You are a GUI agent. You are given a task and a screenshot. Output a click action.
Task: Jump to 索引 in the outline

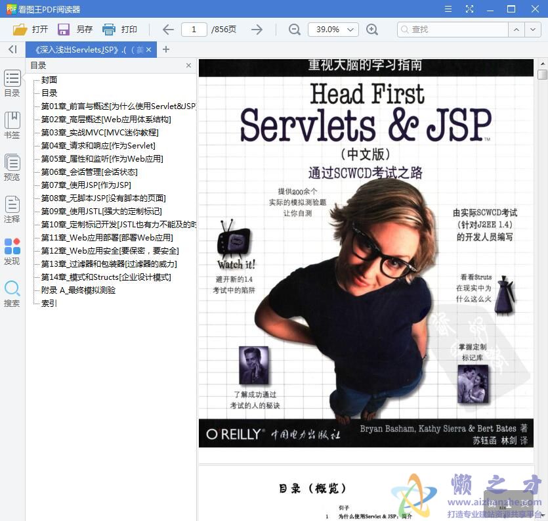click(49, 304)
